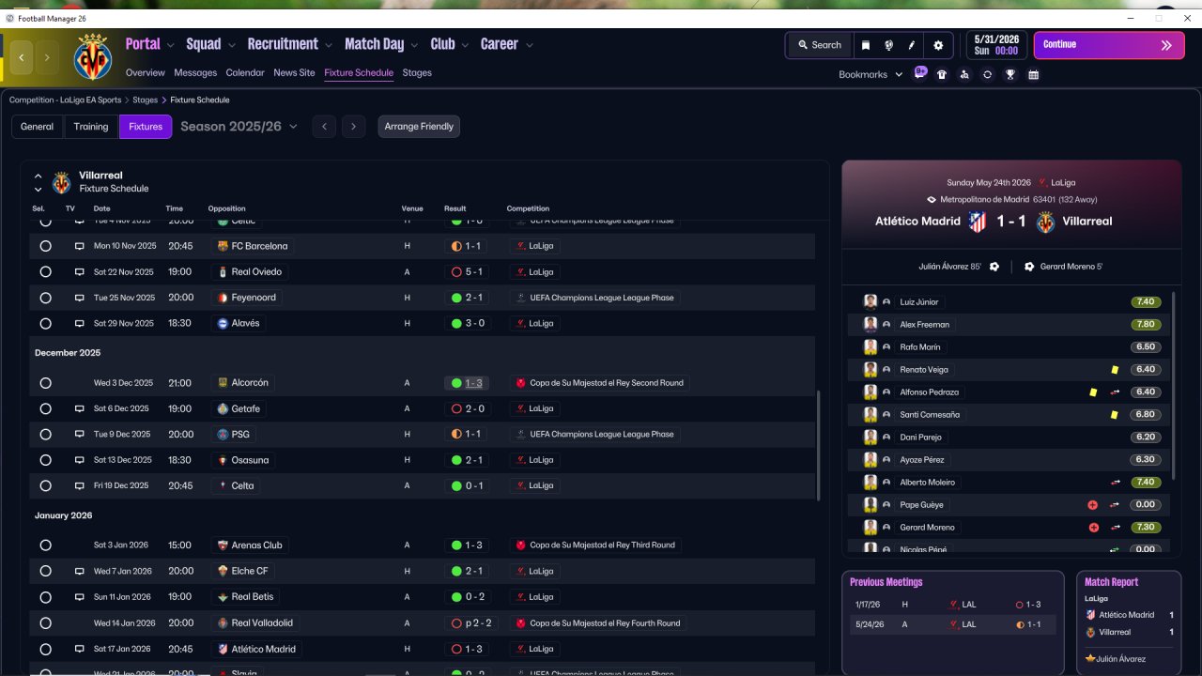Click the circular arrows transfer shortcut icon
The width and height of the screenshot is (1202, 676).
coord(987,74)
